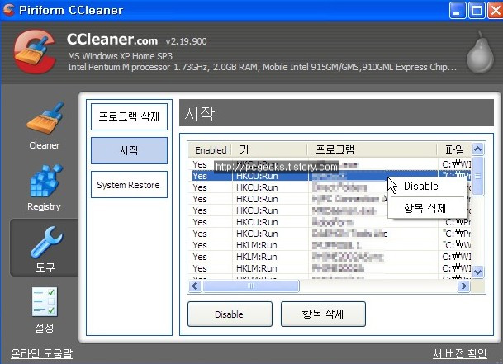Screen dimensions: 503x364
Task: Click the Disable button below the list
Action: [230, 314]
